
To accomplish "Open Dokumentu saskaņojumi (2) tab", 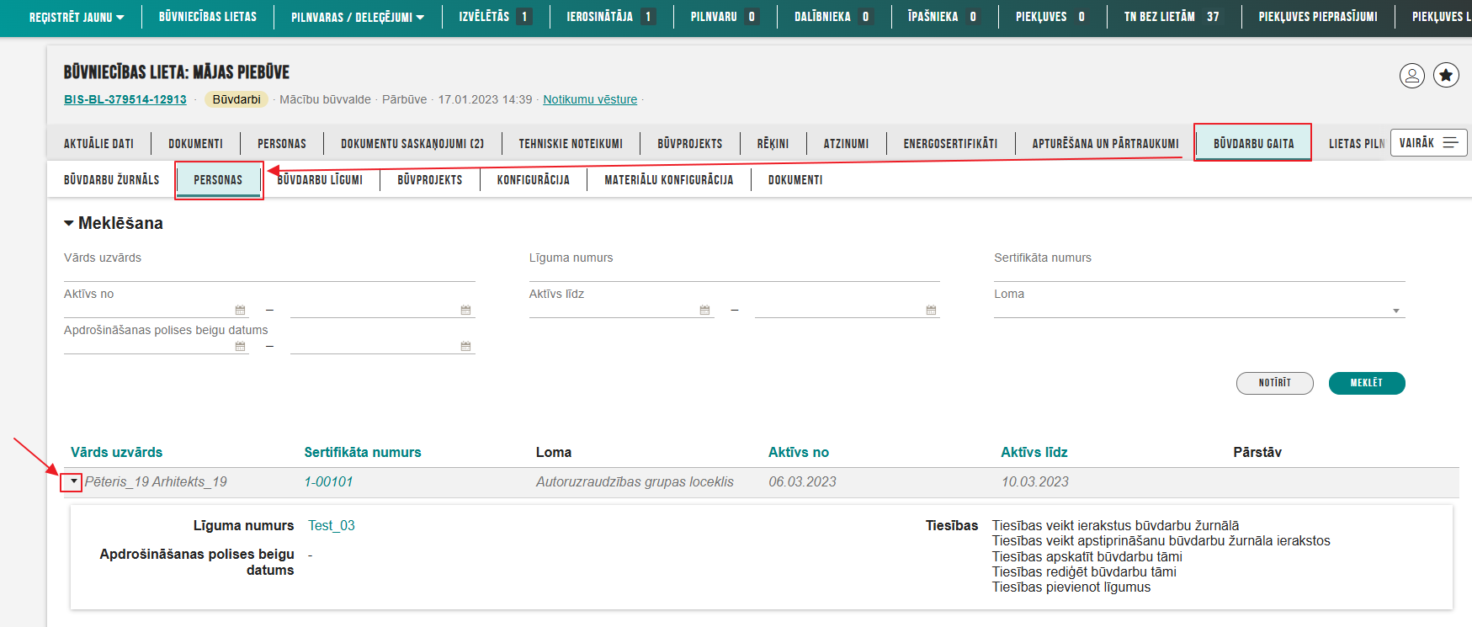I will [412, 144].
